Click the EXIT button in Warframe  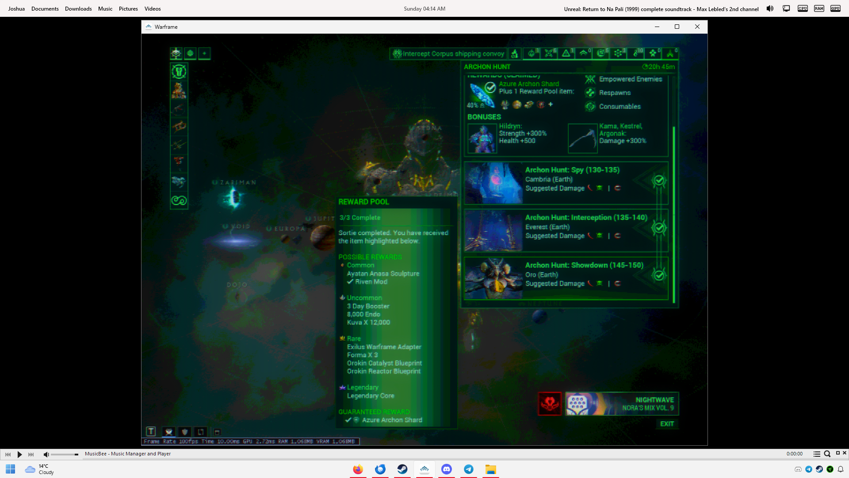click(667, 424)
